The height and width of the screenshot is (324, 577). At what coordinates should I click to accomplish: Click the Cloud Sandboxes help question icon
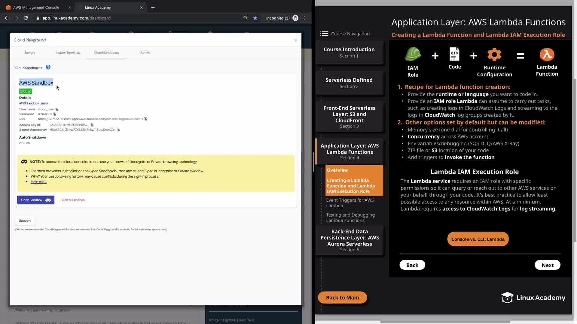click(x=48, y=67)
